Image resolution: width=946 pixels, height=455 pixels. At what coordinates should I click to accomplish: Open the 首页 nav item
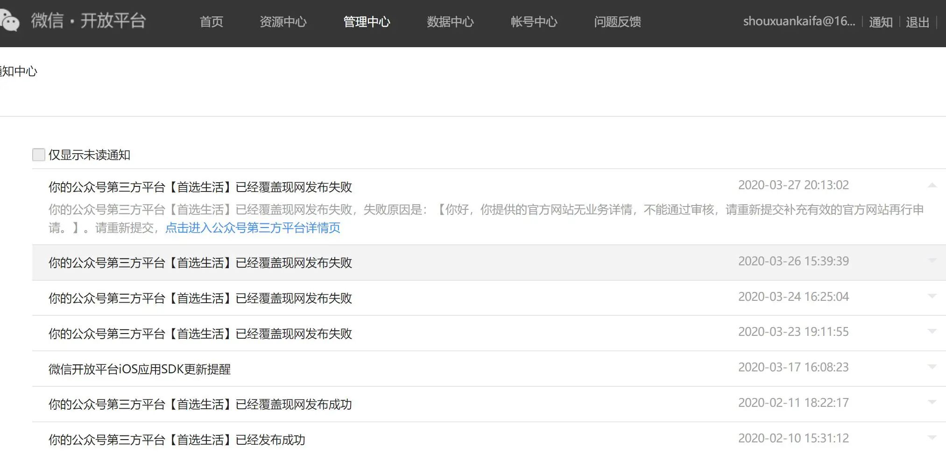click(x=212, y=21)
